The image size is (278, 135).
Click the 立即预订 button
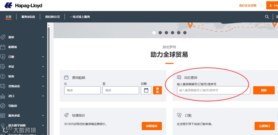(x=265, y=126)
